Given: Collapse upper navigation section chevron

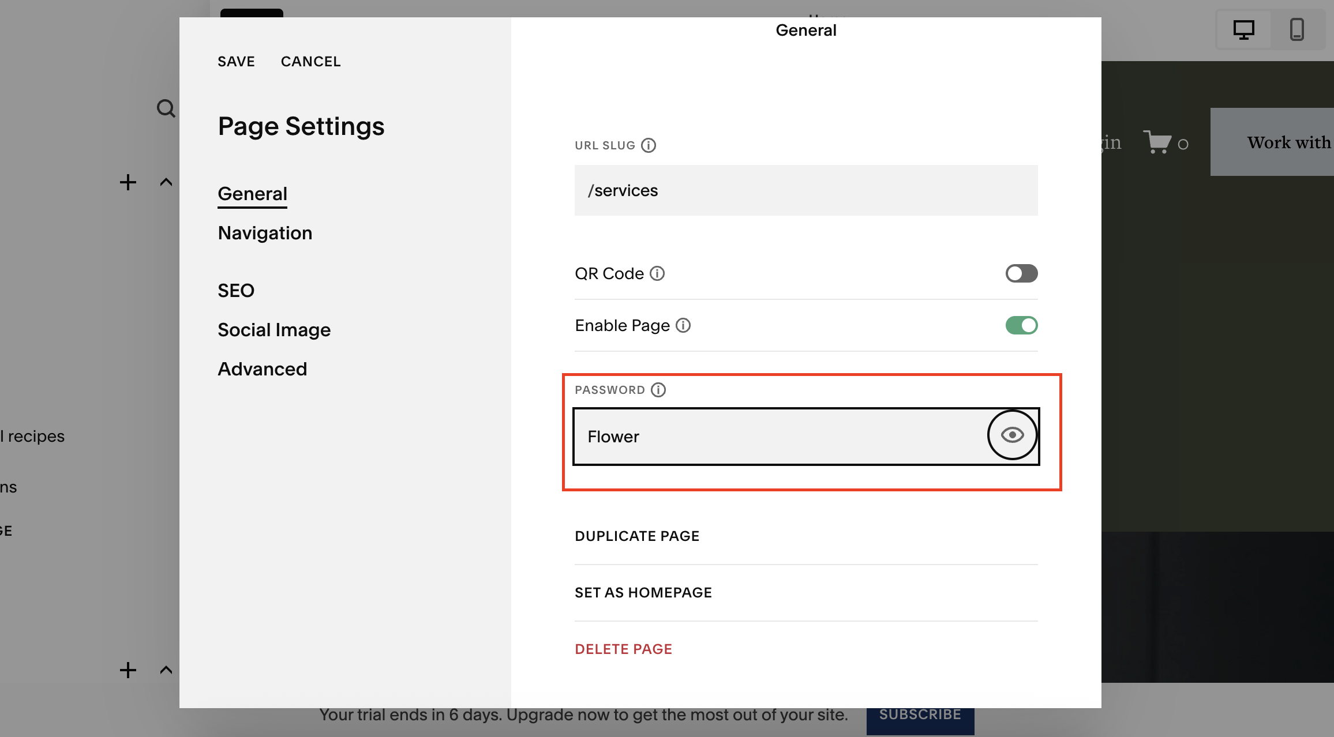Looking at the screenshot, I should coord(166,182).
